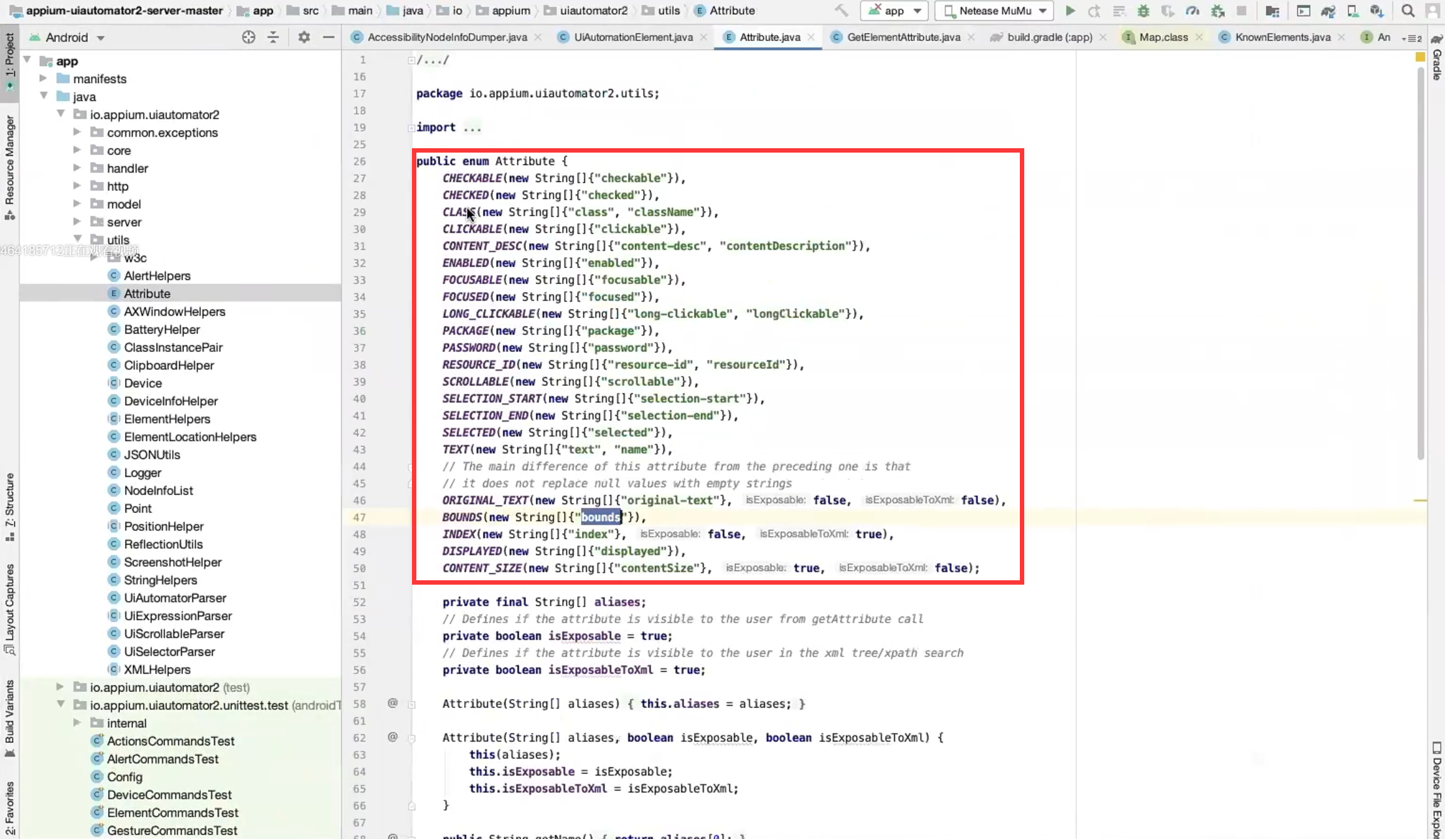Image resolution: width=1445 pixels, height=839 pixels.
Task: Click the Make Project hammer icon
Action: pyautogui.click(x=841, y=11)
